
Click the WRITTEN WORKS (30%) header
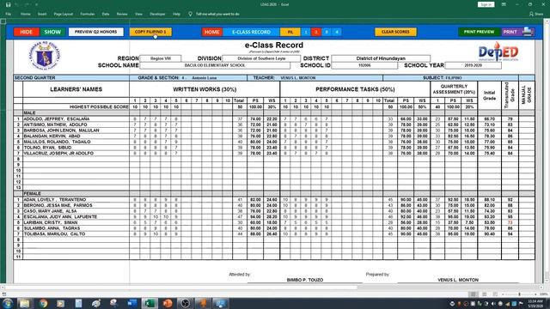(x=205, y=89)
